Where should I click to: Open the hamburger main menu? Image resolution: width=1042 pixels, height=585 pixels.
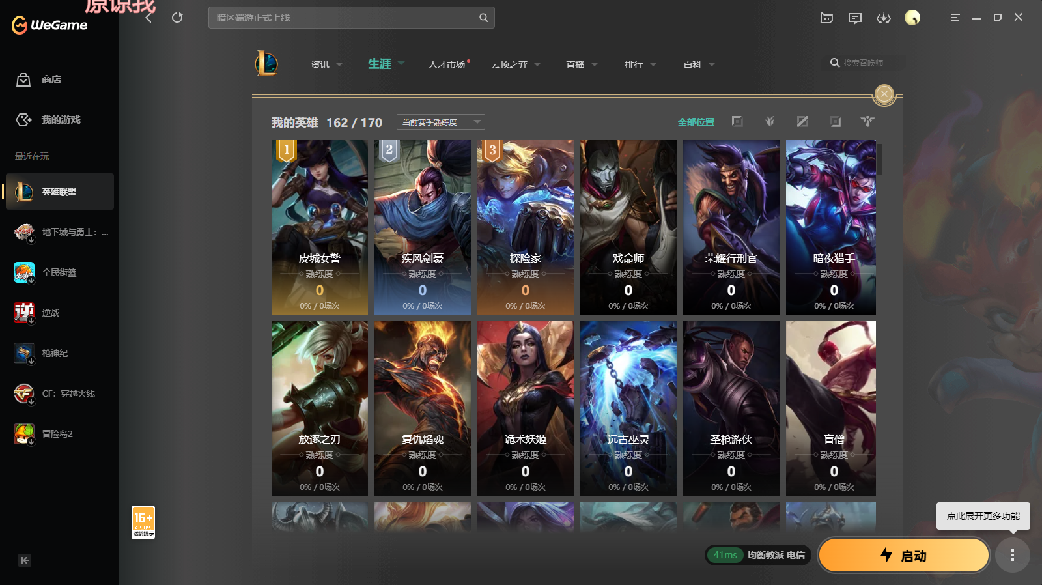pyautogui.click(x=955, y=18)
